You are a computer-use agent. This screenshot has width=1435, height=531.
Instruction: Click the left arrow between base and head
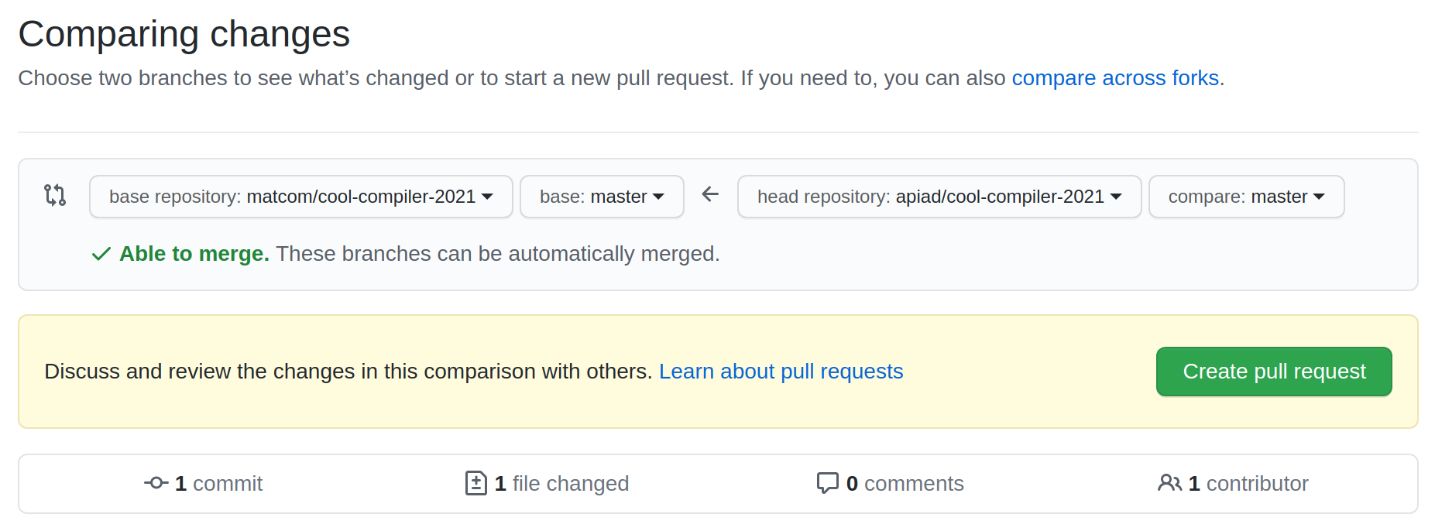[710, 194]
